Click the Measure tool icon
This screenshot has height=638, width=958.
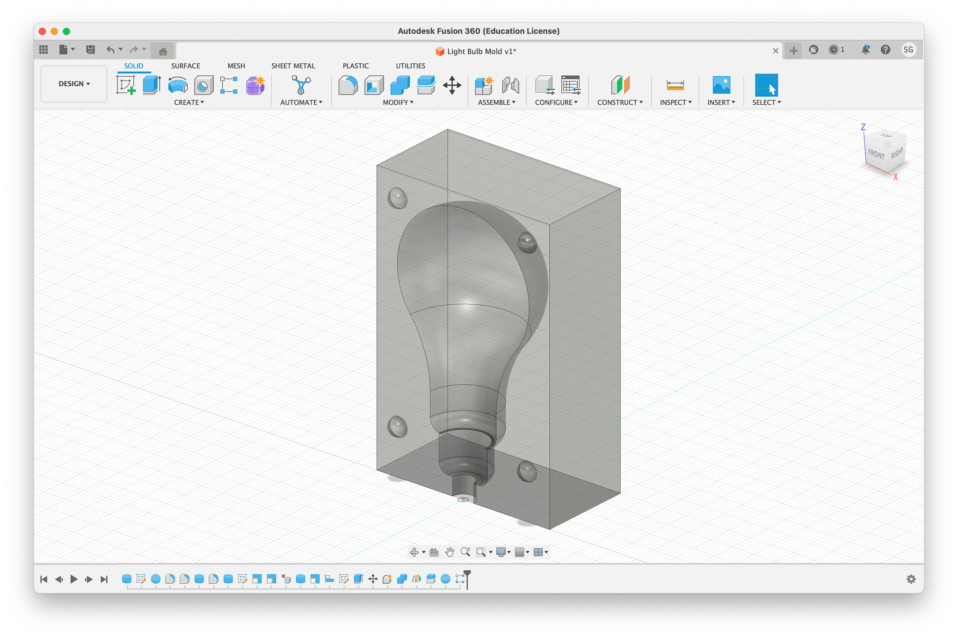pos(675,85)
